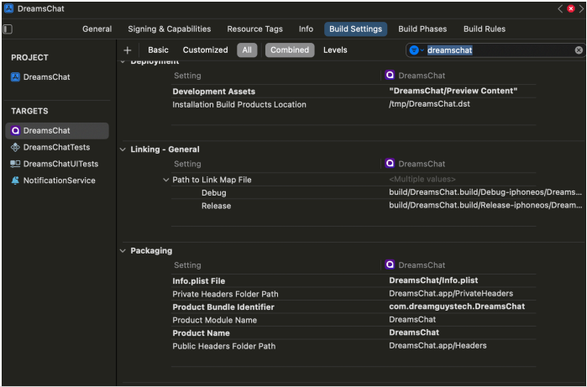Switch filter to Basic settings
The width and height of the screenshot is (587, 387).
point(158,50)
